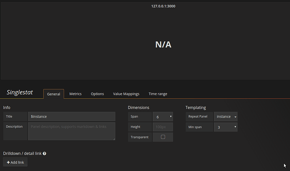Select the Time range tab
Viewport: 290px width, 171px height.
pos(158,94)
